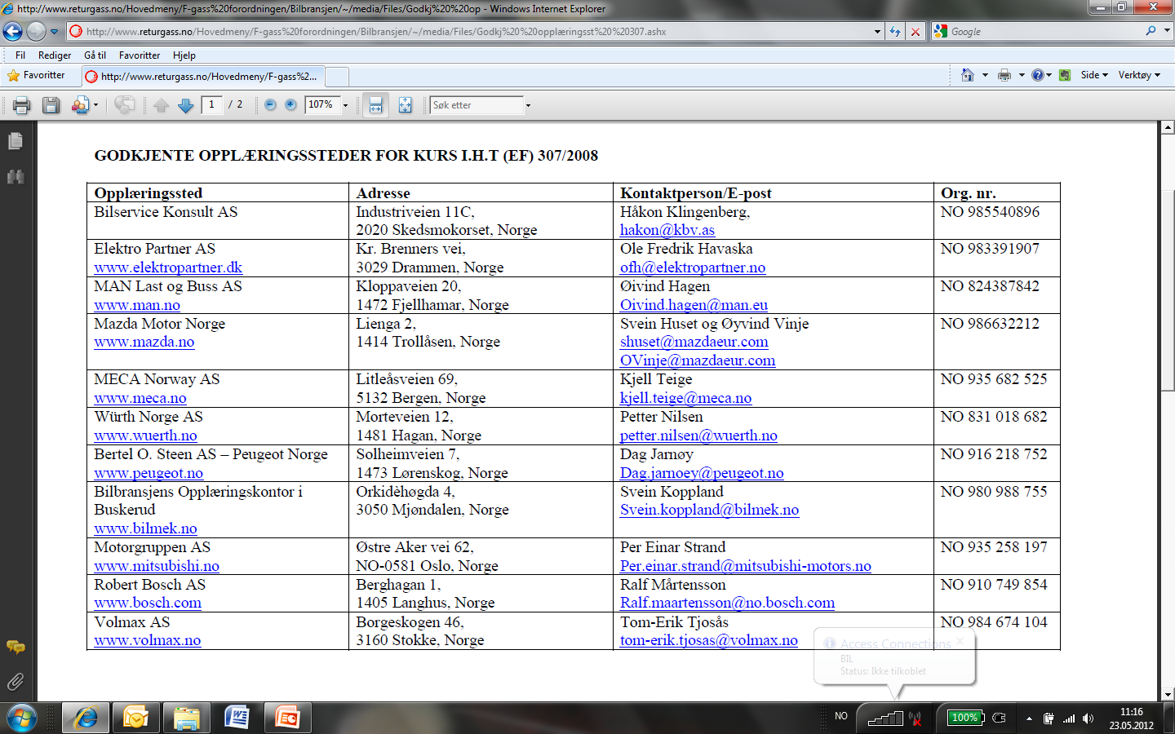The height and width of the screenshot is (734, 1175).
Task: Go back with the browser Back button
Action: pyautogui.click(x=12, y=32)
